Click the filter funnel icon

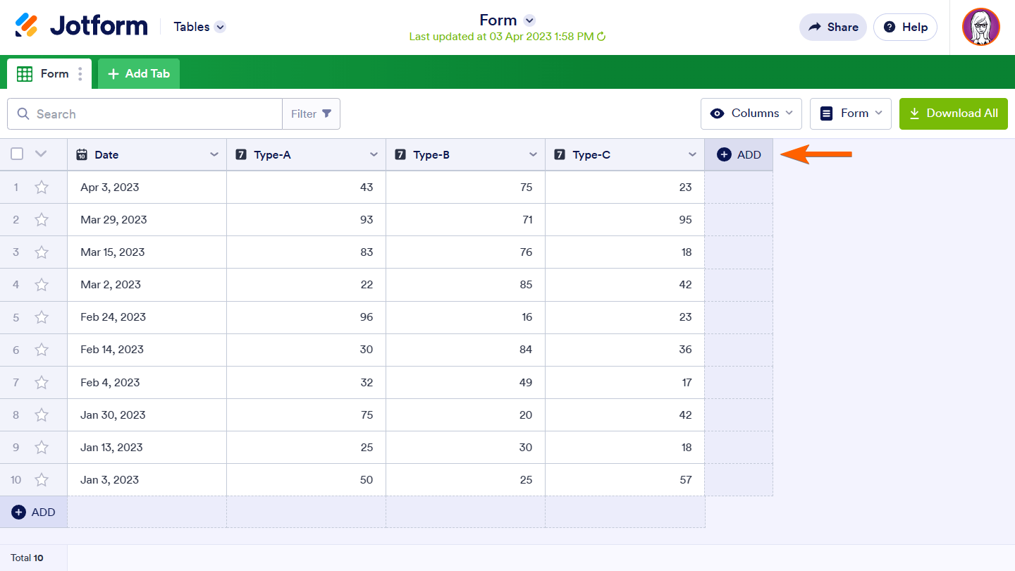[326, 113]
